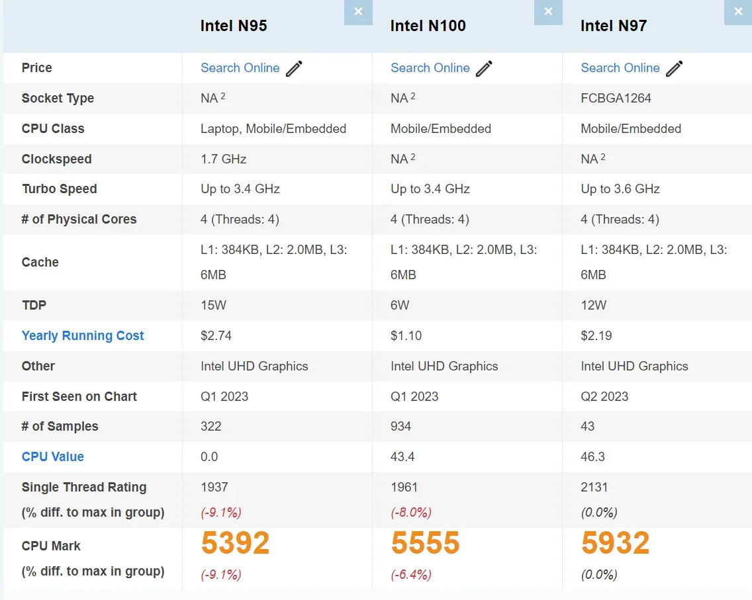752x600 pixels.
Task: Select the Intel N95 column header
Action: point(234,26)
